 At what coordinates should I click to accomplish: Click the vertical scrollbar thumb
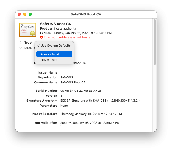coord(155,42)
